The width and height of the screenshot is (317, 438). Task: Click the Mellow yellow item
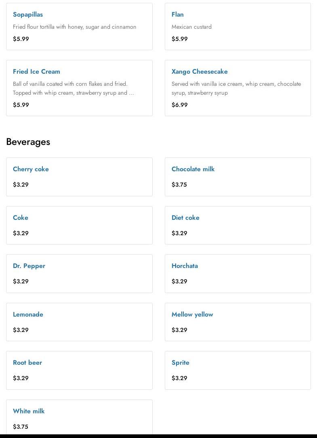(192, 315)
